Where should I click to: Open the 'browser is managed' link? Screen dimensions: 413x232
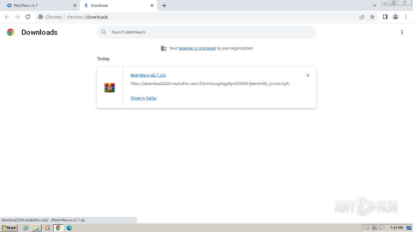pyautogui.click(x=197, y=48)
